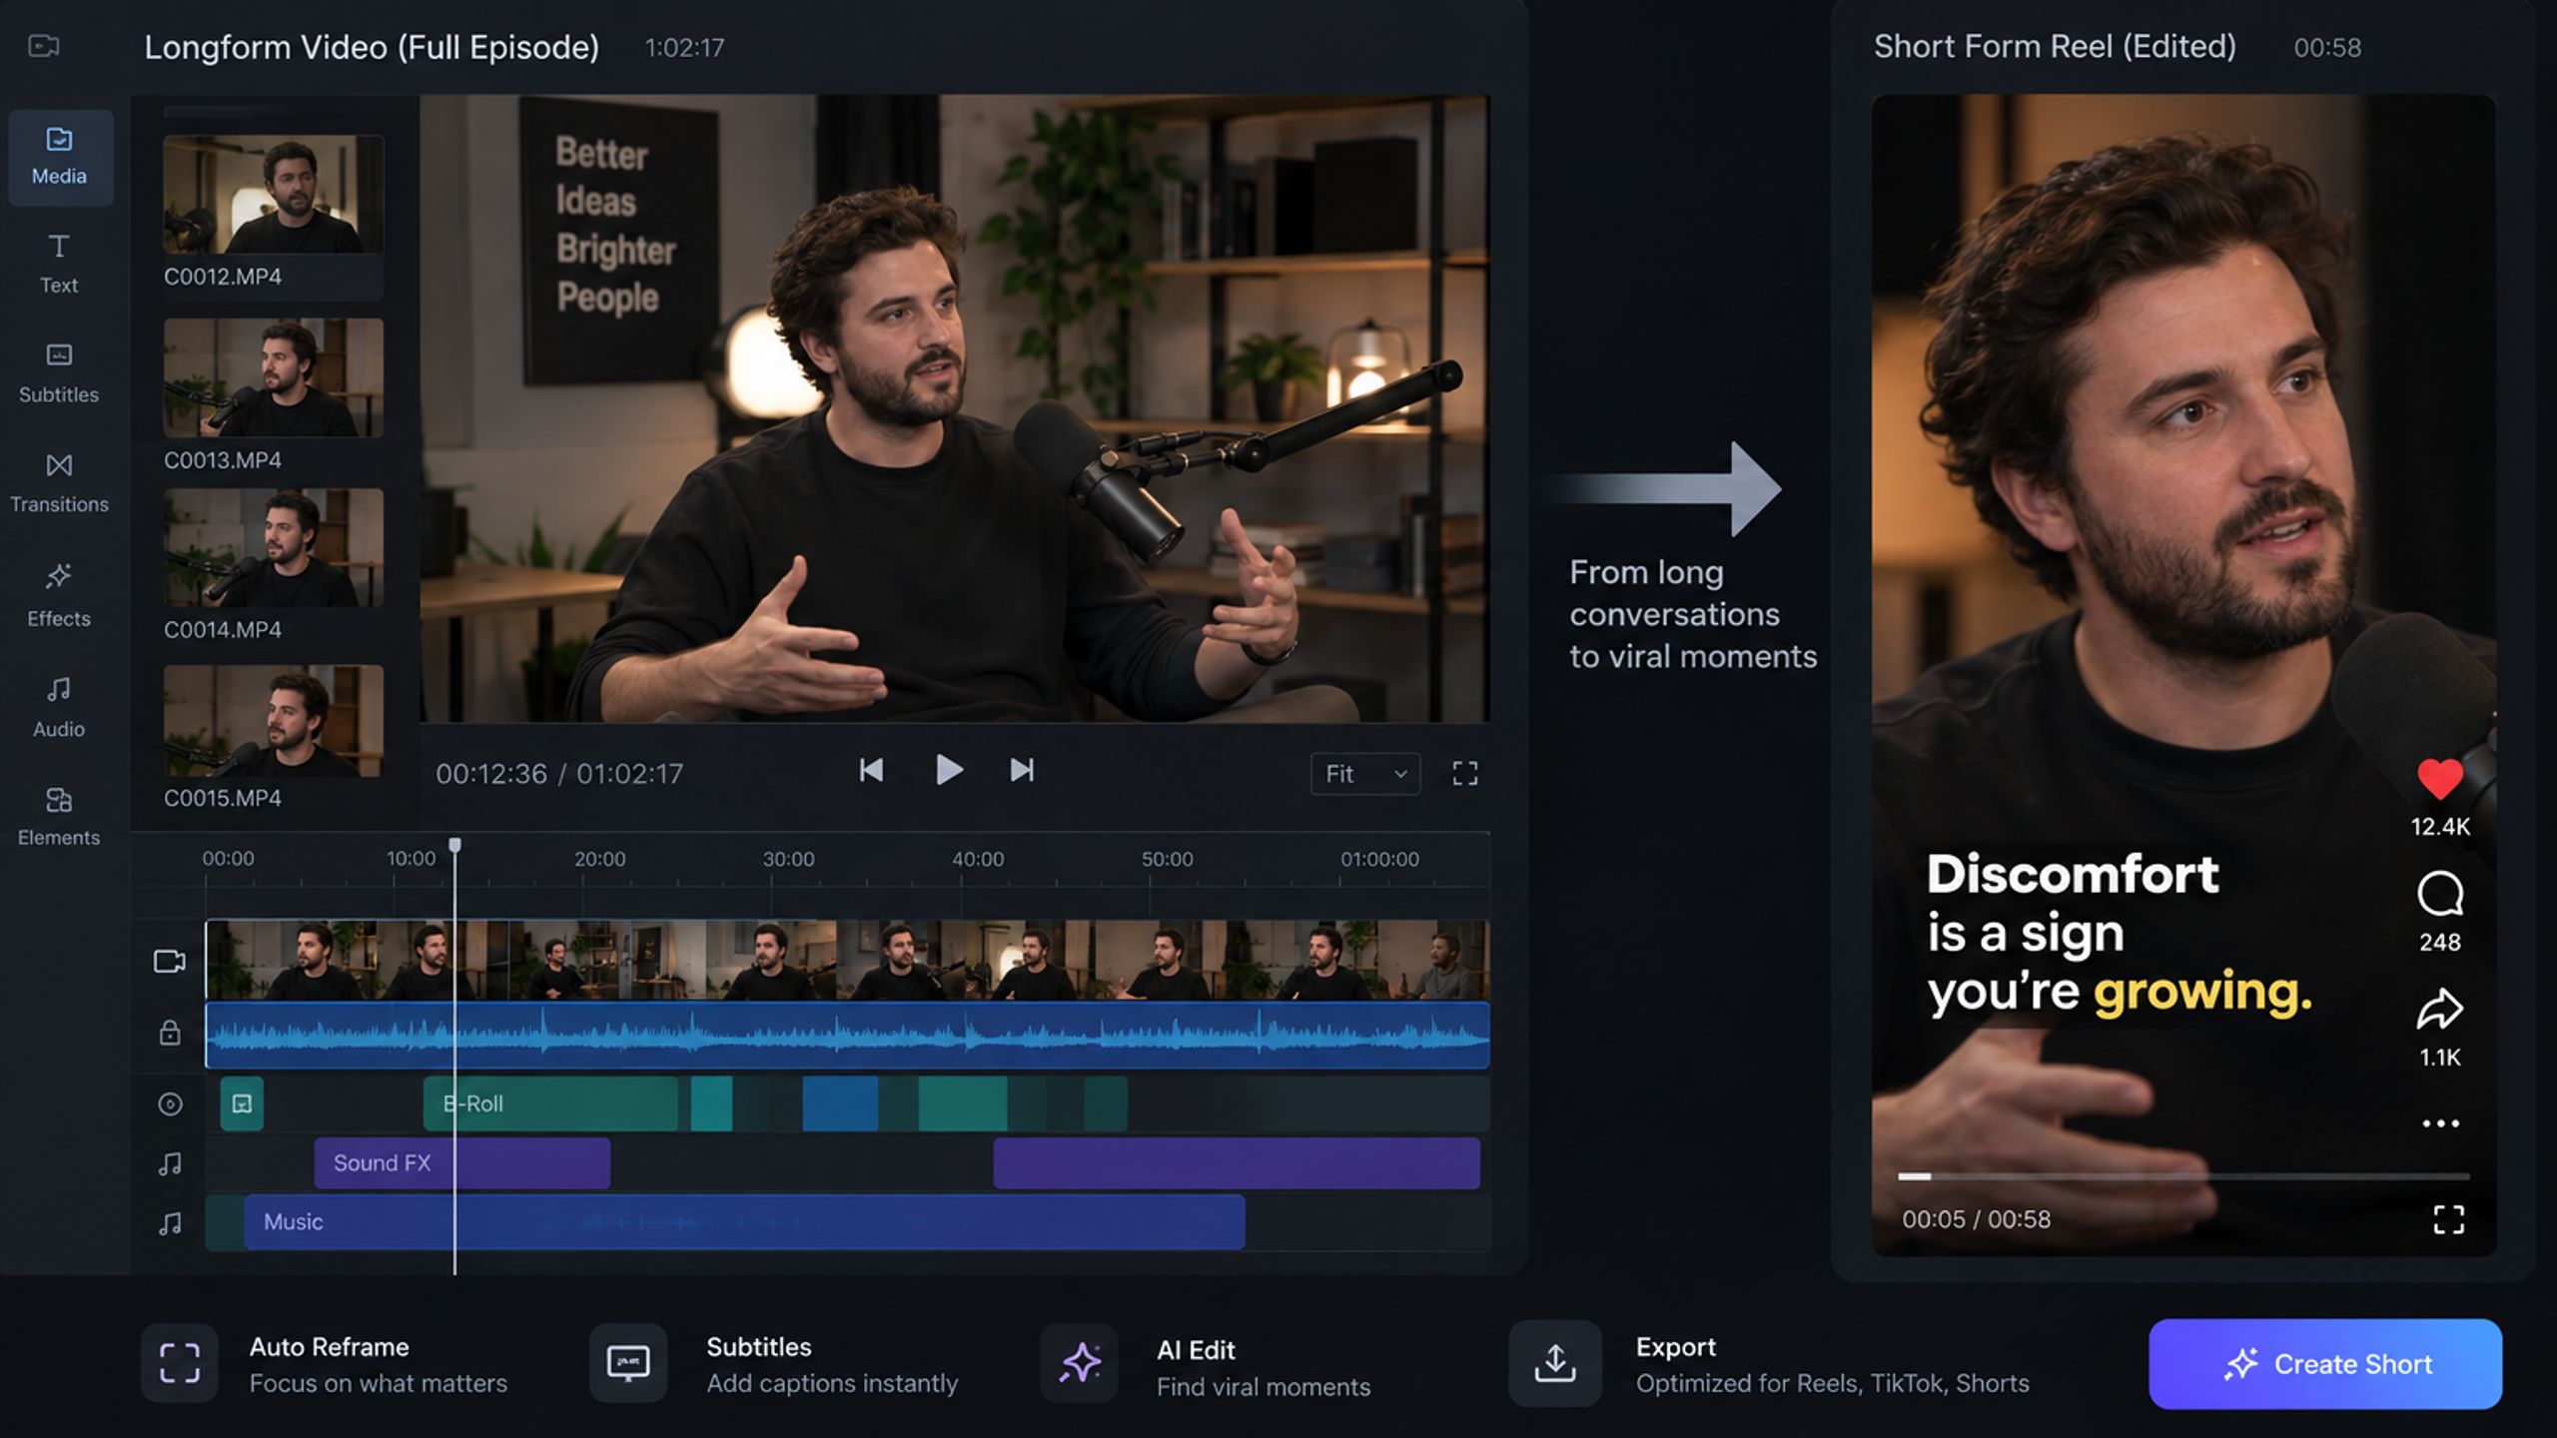Click the Create Short button
Viewport: 2557px width, 1438px height.
point(2325,1364)
